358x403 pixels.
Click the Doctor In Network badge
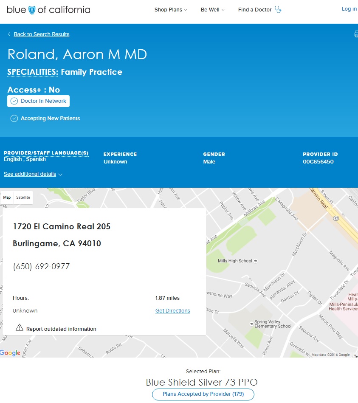point(38,101)
